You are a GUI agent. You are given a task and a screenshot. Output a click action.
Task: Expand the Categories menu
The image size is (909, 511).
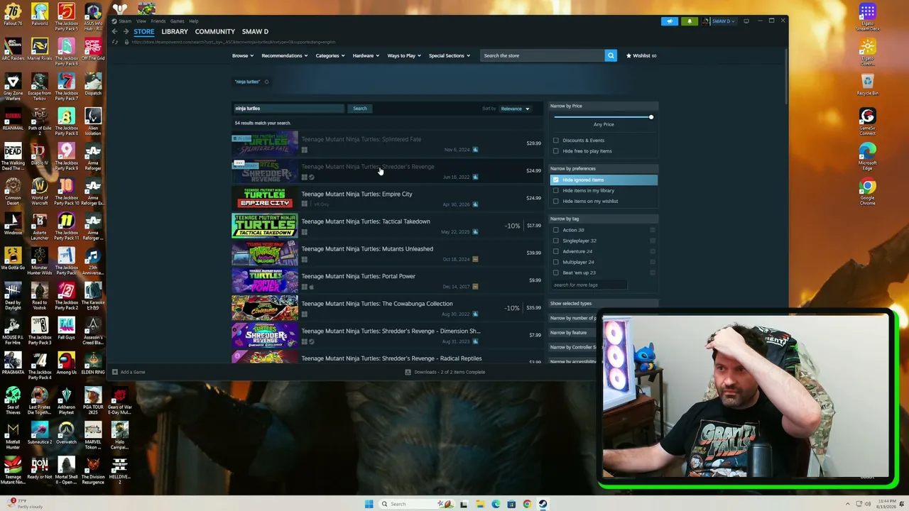tap(330, 55)
